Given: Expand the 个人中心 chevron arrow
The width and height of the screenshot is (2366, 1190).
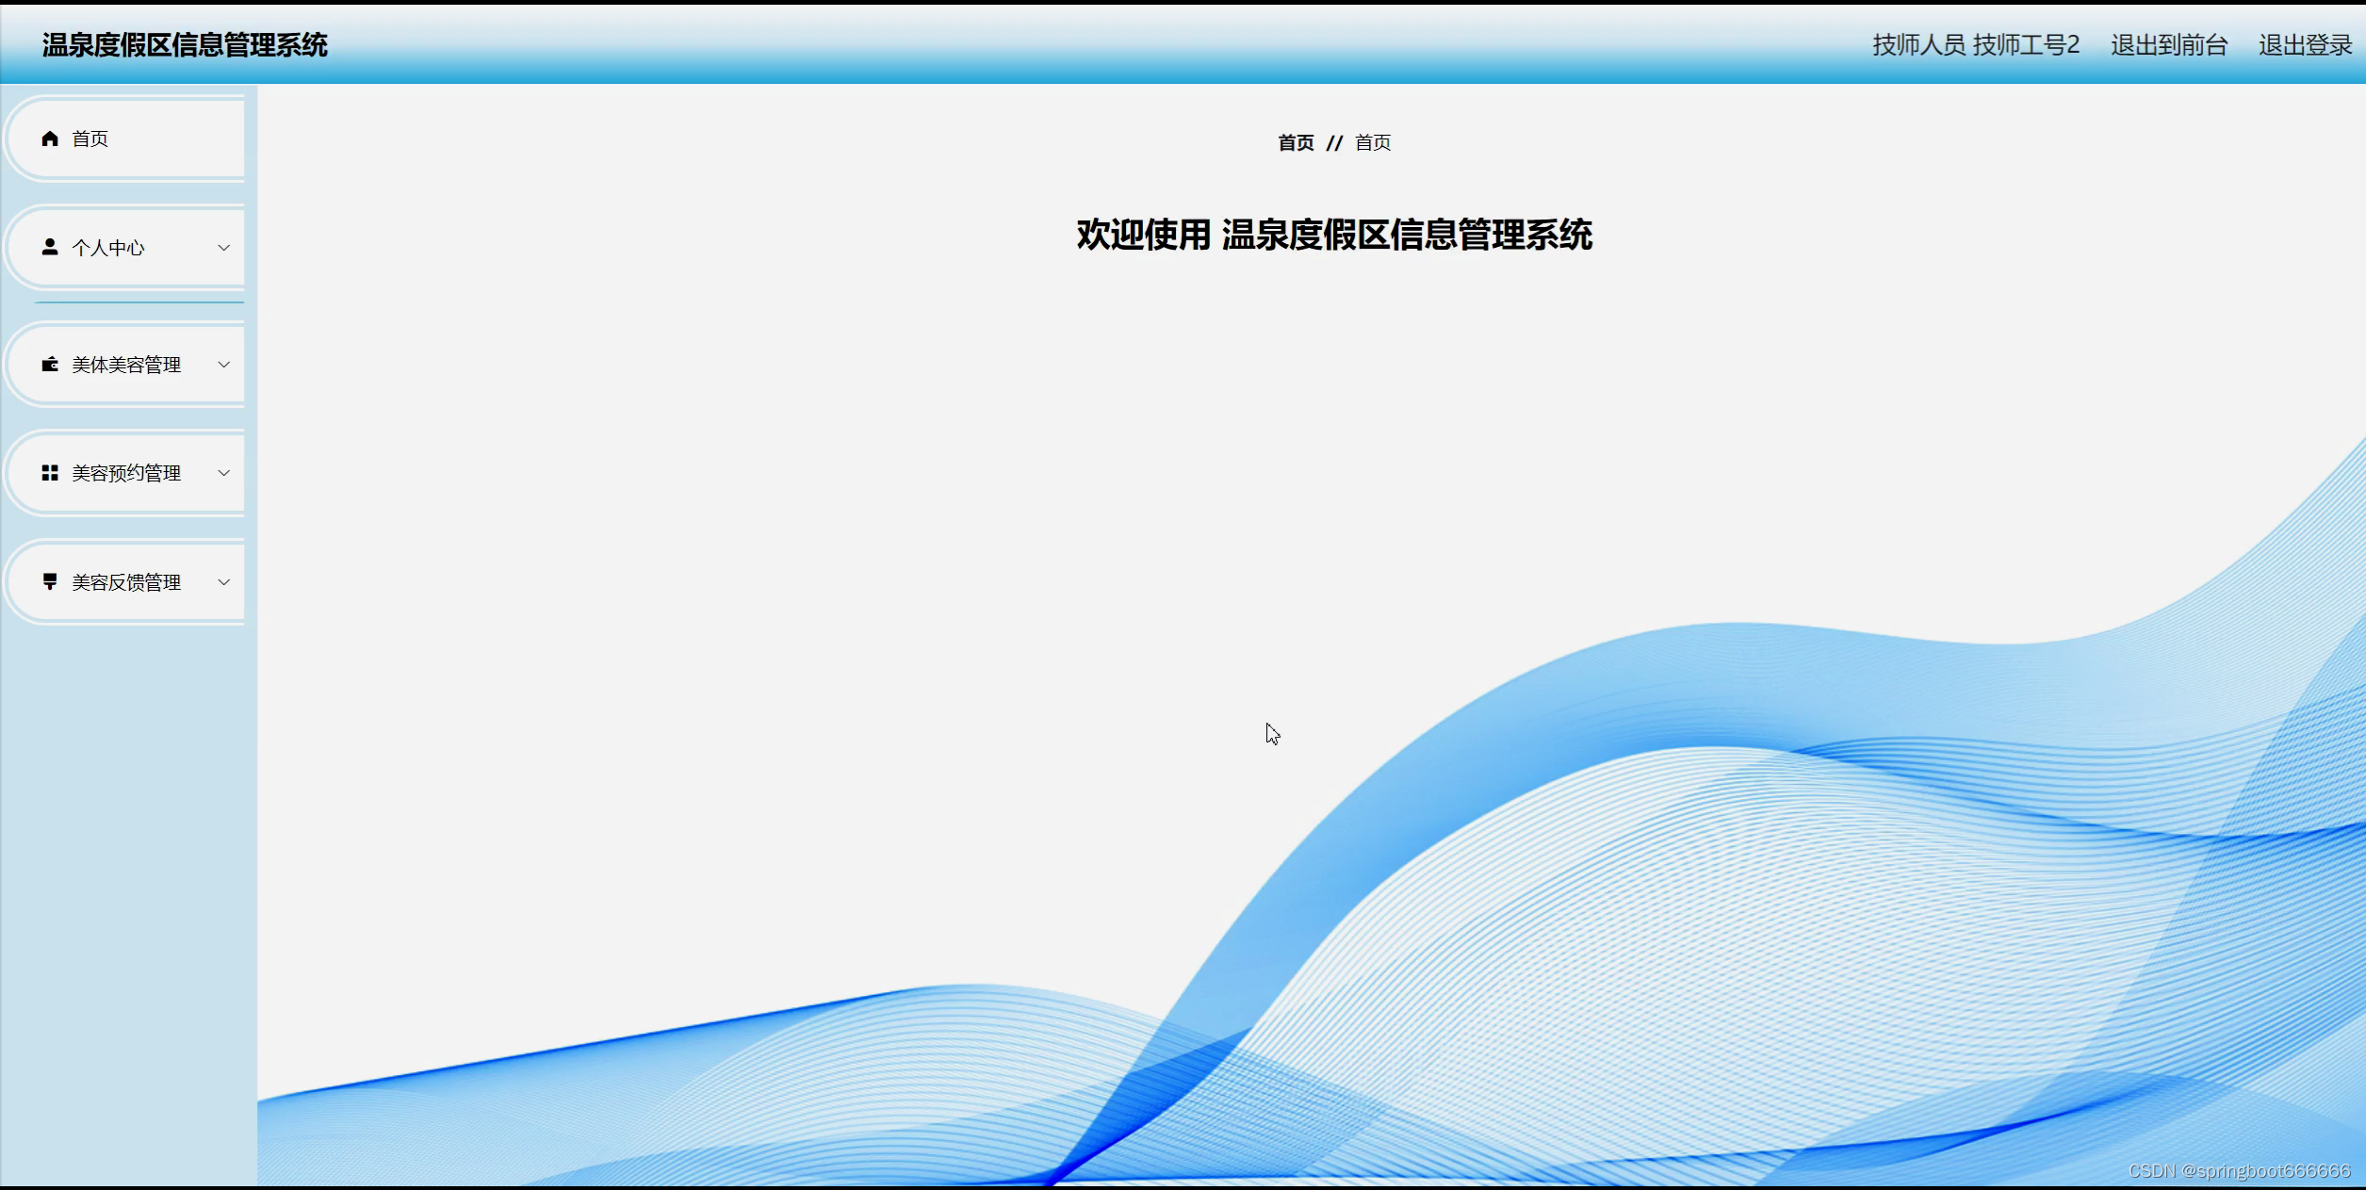Looking at the screenshot, I should (223, 248).
